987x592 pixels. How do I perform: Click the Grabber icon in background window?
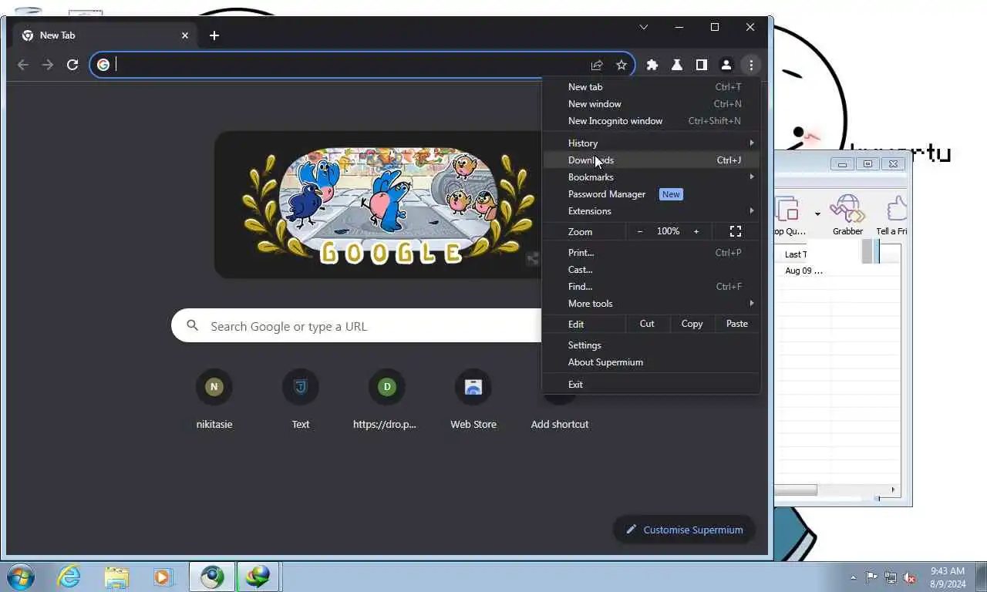(x=847, y=214)
